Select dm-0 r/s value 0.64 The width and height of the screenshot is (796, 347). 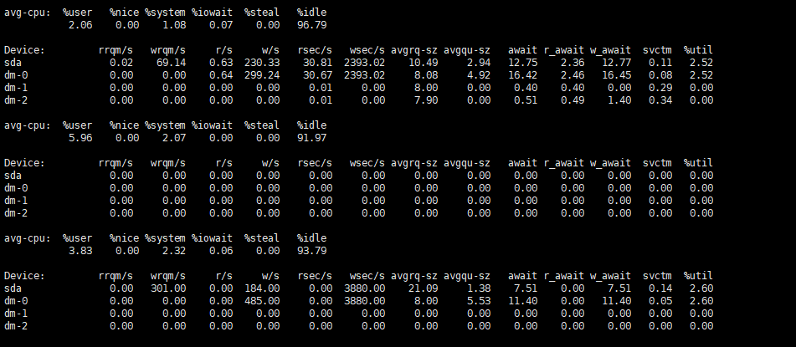(221, 75)
